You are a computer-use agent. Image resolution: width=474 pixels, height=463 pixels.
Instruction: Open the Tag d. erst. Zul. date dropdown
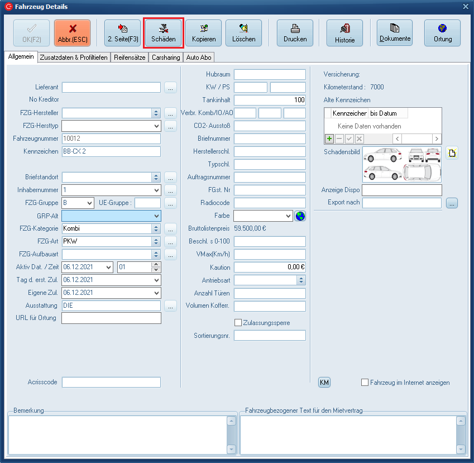tap(156, 280)
